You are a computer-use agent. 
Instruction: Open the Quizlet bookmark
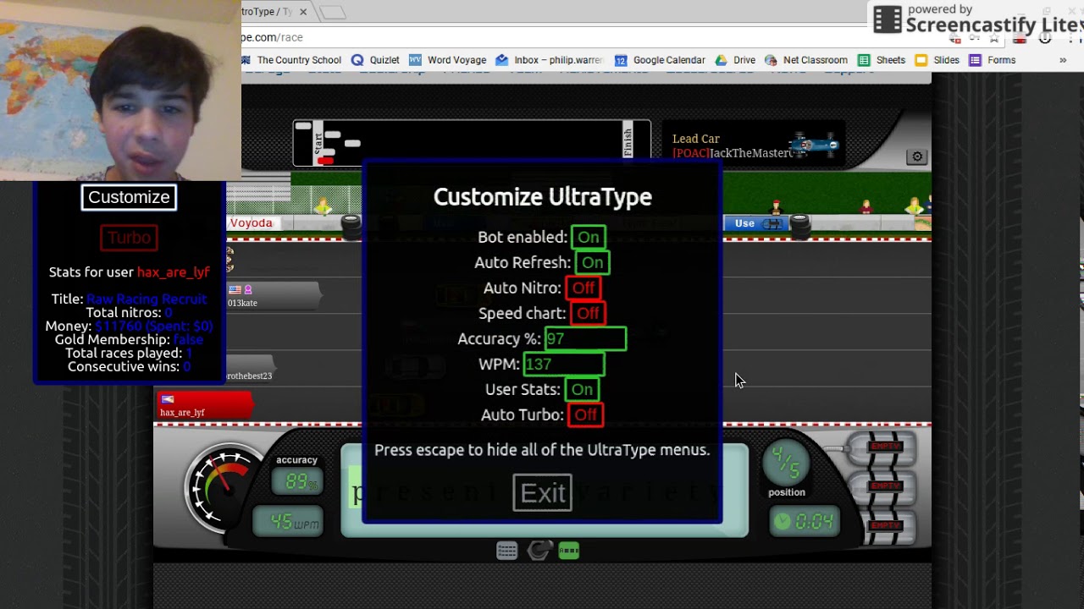[x=376, y=60]
